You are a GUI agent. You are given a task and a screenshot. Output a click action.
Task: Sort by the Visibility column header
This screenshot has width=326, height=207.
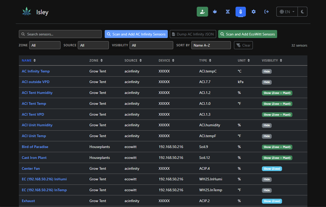(272, 61)
